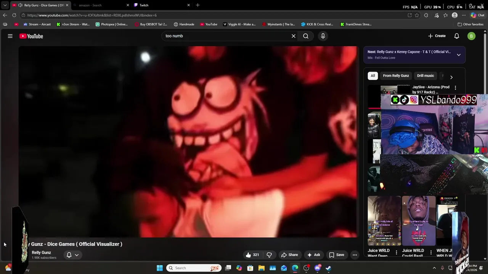The width and height of the screenshot is (488, 274).
Task: Open the Relly Gunz channel name link
Action: (41, 253)
